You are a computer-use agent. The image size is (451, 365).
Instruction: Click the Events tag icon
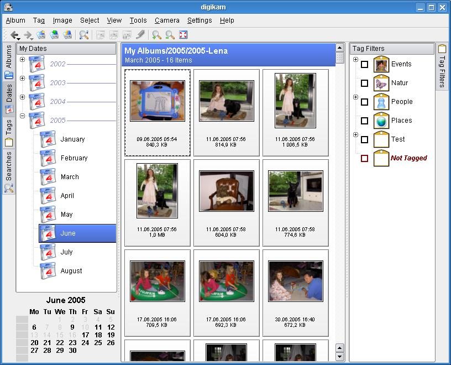point(381,64)
